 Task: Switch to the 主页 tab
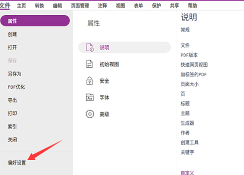pyautogui.click(x=22, y=6)
